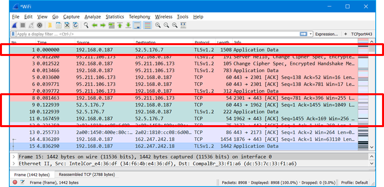Screen dimensions: 384x187
Task: Select packet 5 at time 0.033600
Action: tap(184, 78)
